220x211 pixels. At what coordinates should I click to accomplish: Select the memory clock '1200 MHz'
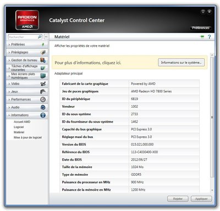pos(138,190)
